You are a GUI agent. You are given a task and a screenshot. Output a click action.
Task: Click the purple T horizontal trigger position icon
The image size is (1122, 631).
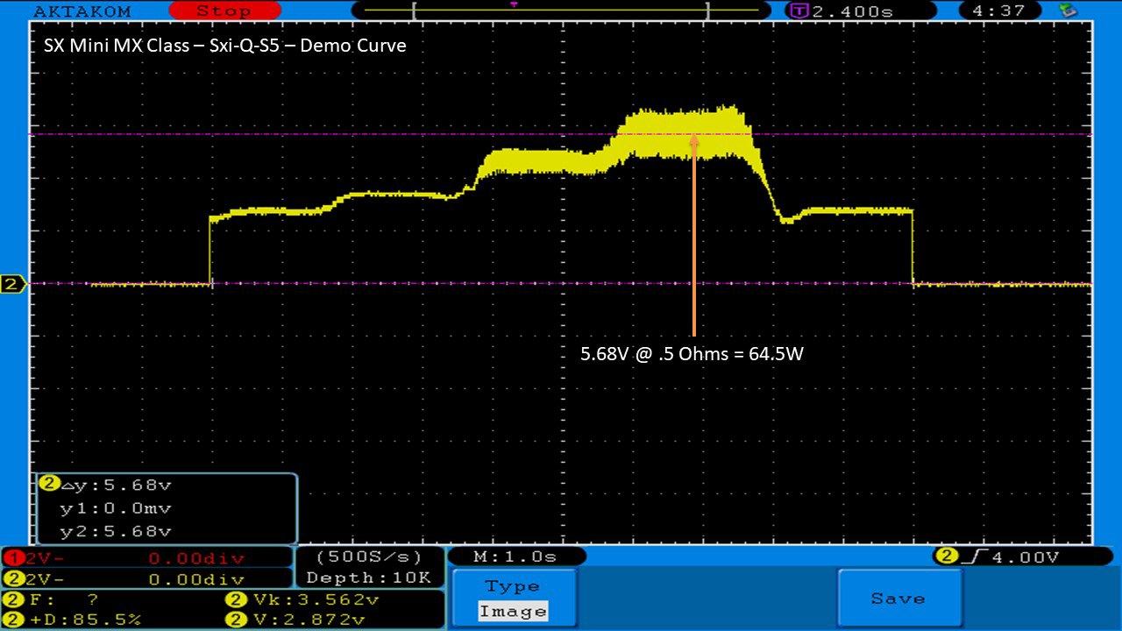pos(799,11)
